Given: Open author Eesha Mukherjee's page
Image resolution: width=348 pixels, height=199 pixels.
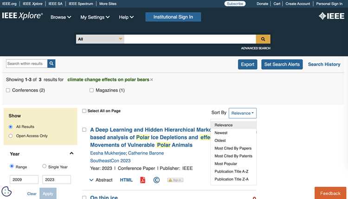Looking at the screenshot, I should [108, 153].
